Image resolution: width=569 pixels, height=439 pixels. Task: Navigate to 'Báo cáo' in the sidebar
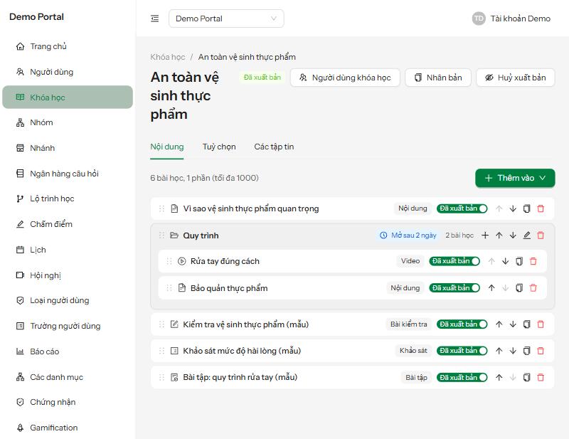(x=68, y=351)
